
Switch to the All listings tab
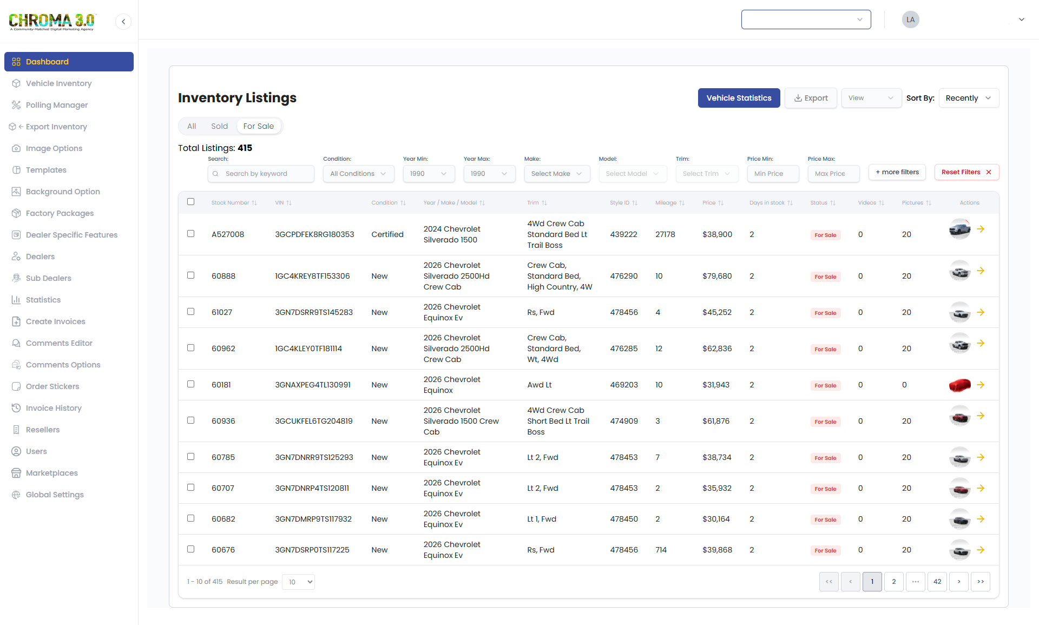tap(192, 126)
